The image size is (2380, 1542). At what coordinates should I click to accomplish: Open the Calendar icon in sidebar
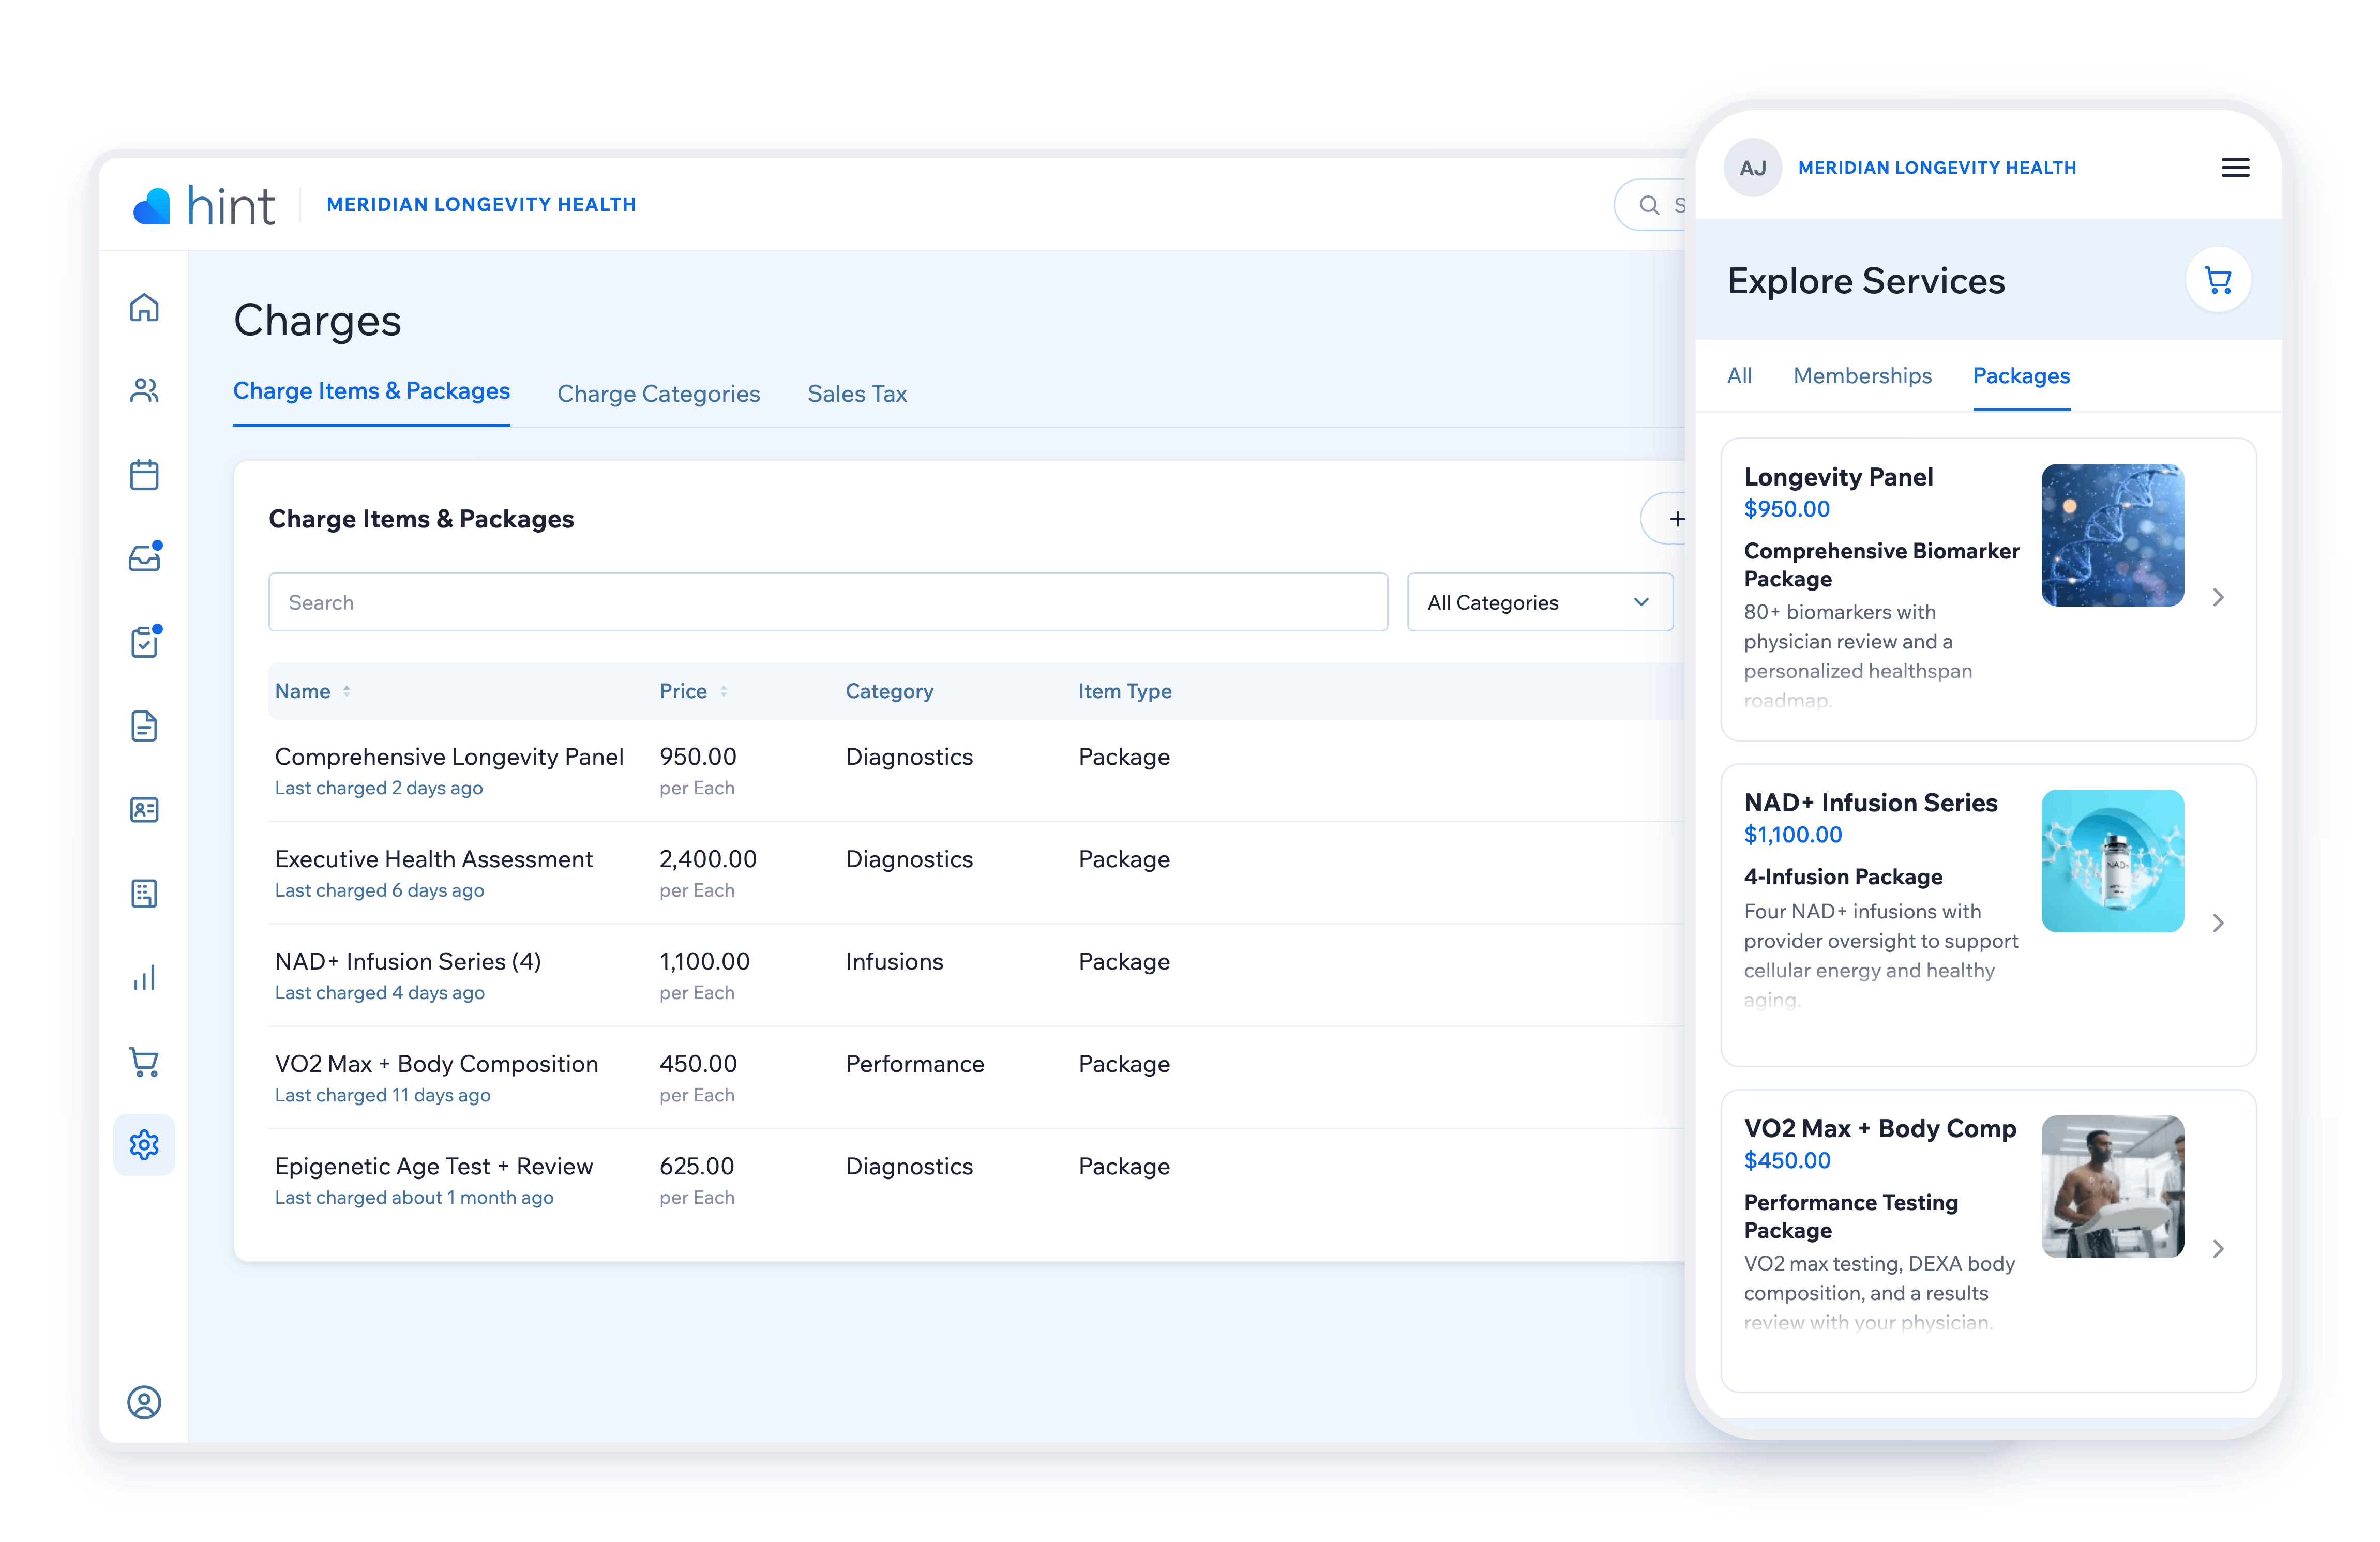click(144, 474)
